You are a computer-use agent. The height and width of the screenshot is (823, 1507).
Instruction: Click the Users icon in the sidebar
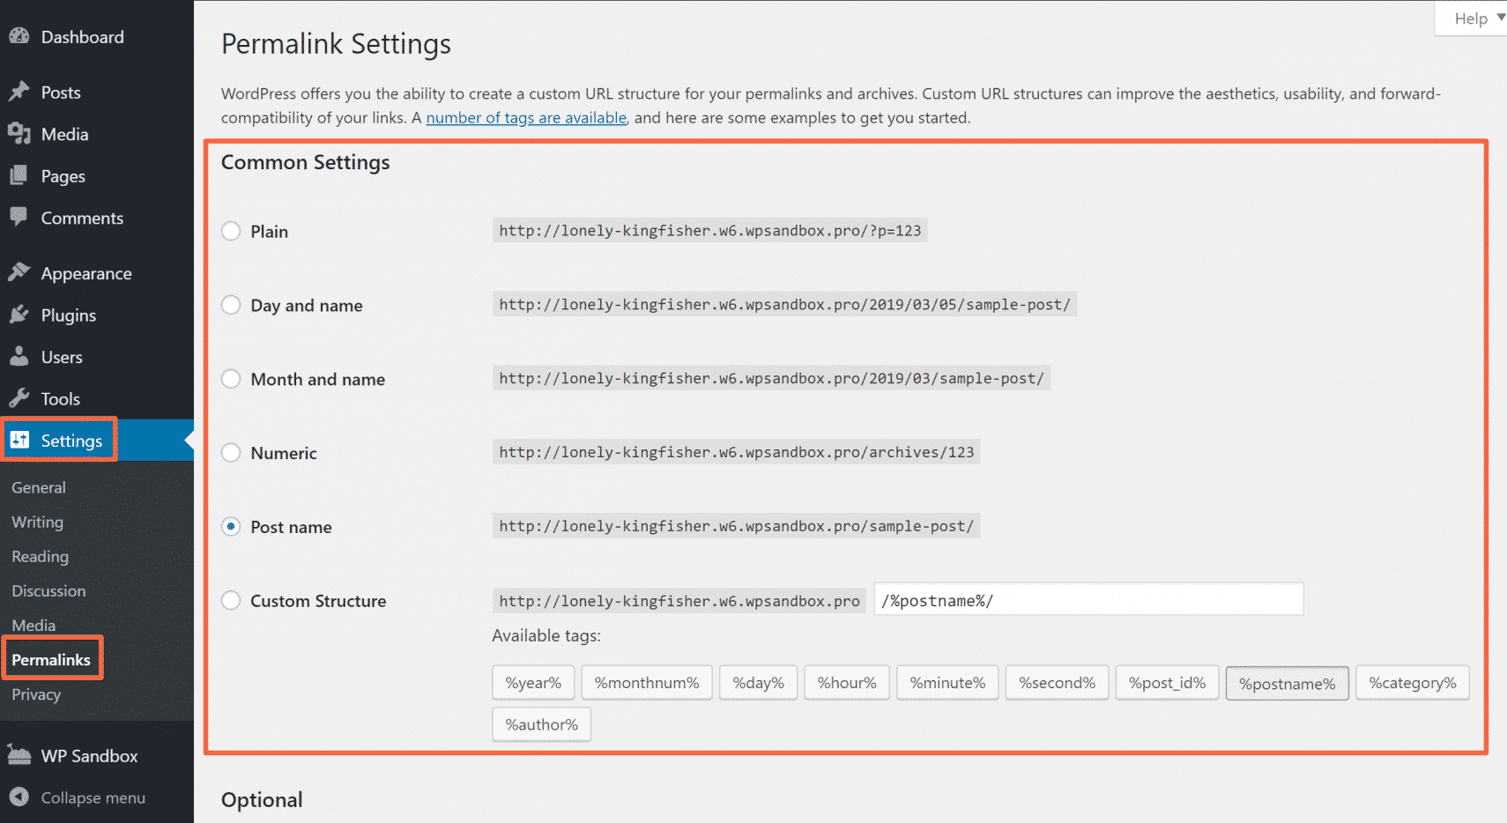click(19, 357)
